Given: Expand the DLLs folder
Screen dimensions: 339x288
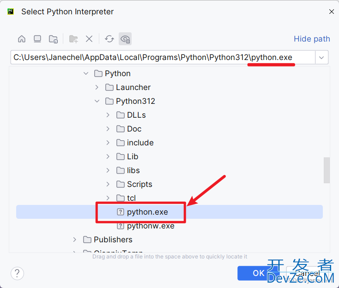Looking at the screenshot, I should (108, 115).
